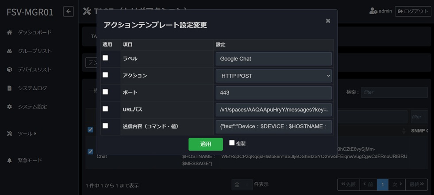Tick the apply checkbox for アクション row
The height and width of the screenshot is (195, 434).
[105, 75]
